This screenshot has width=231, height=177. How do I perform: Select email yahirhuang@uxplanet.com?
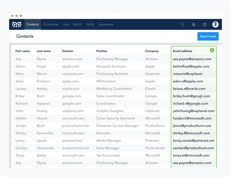(x=194, y=111)
